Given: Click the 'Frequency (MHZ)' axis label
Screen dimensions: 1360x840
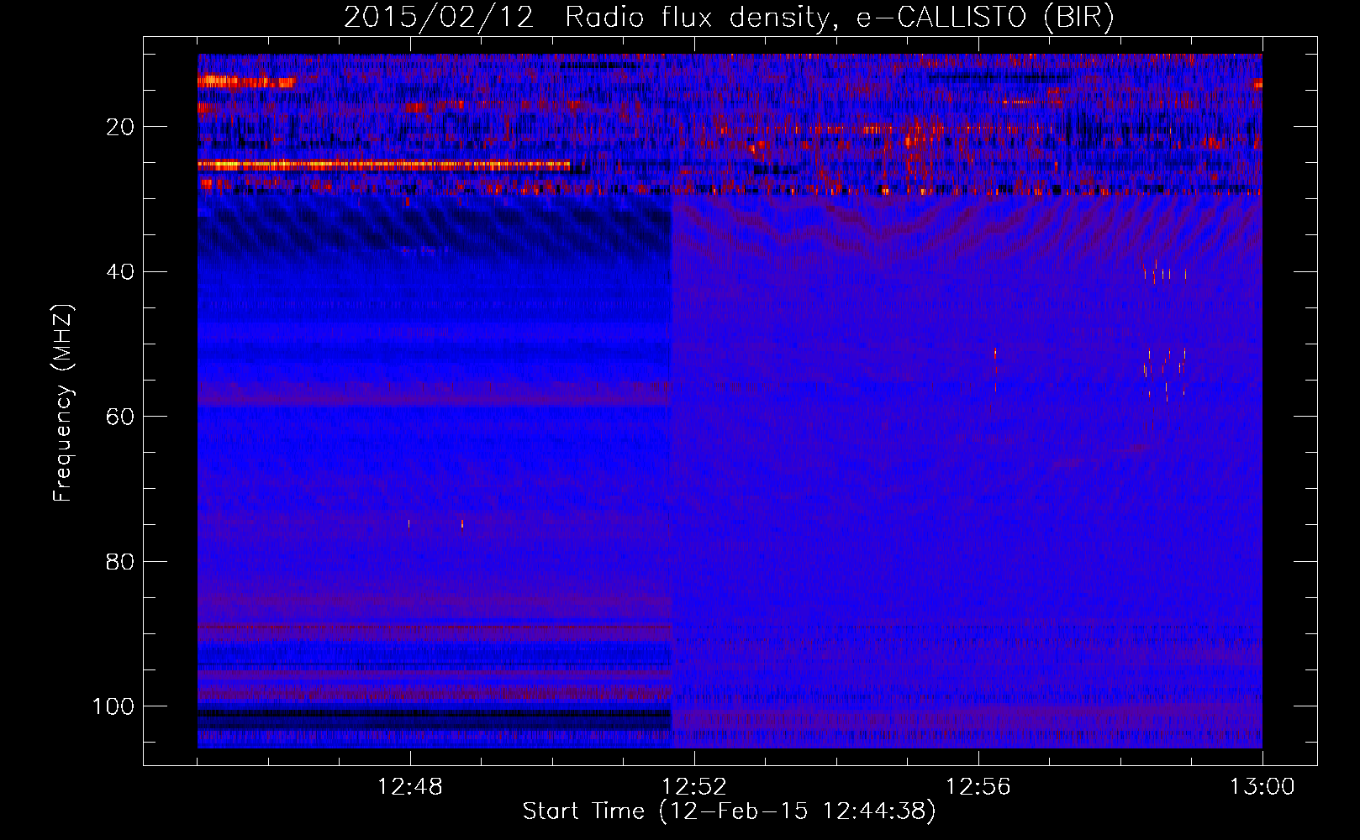Looking at the screenshot, I should (x=63, y=403).
